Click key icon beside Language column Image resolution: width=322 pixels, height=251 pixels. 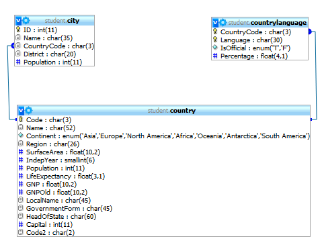point(215,40)
